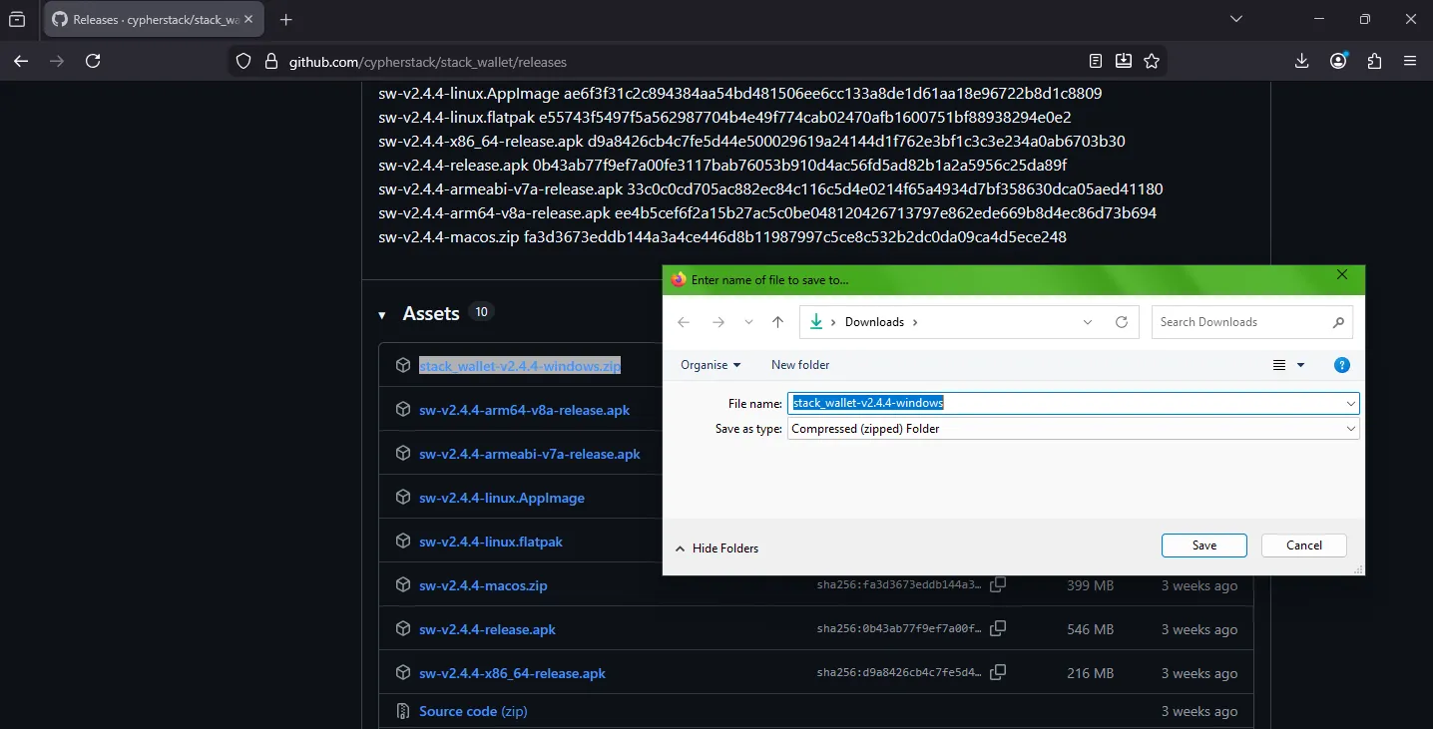Click Forward arrow in save dialog
This screenshot has height=729, width=1433.
718,322
